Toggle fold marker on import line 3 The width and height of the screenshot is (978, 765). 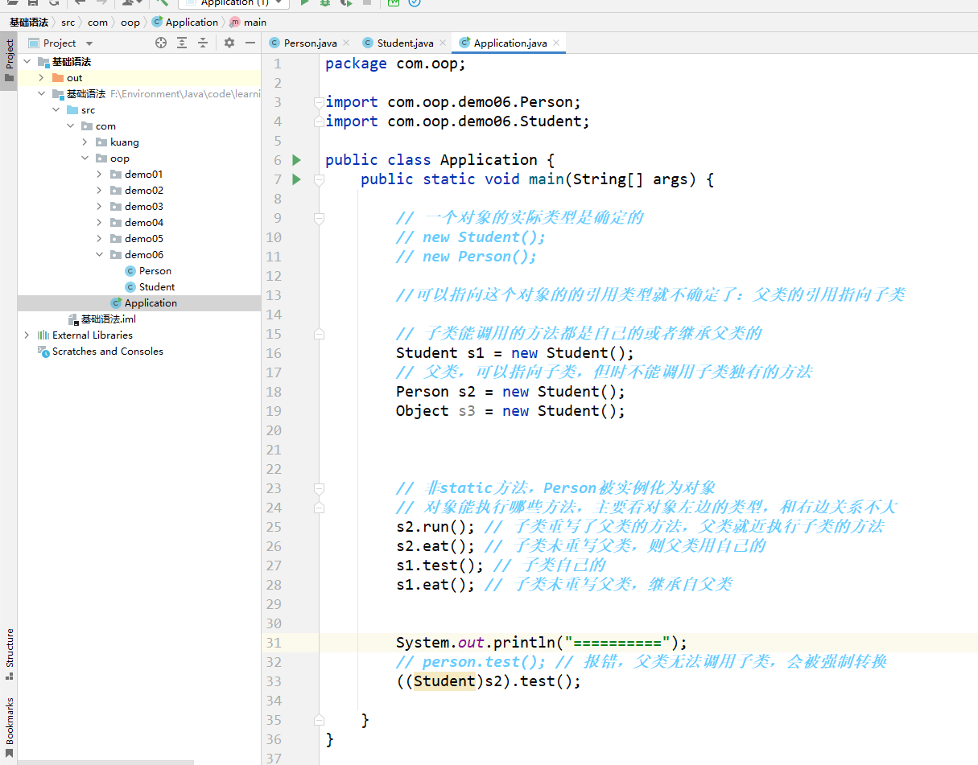(x=319, y=102)
